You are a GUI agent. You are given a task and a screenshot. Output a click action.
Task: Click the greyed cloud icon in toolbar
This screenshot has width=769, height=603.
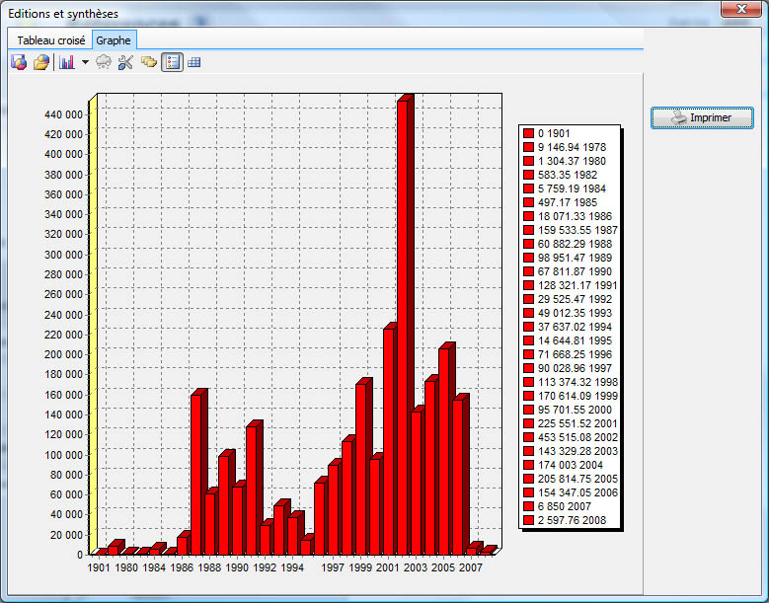point(104,62)
